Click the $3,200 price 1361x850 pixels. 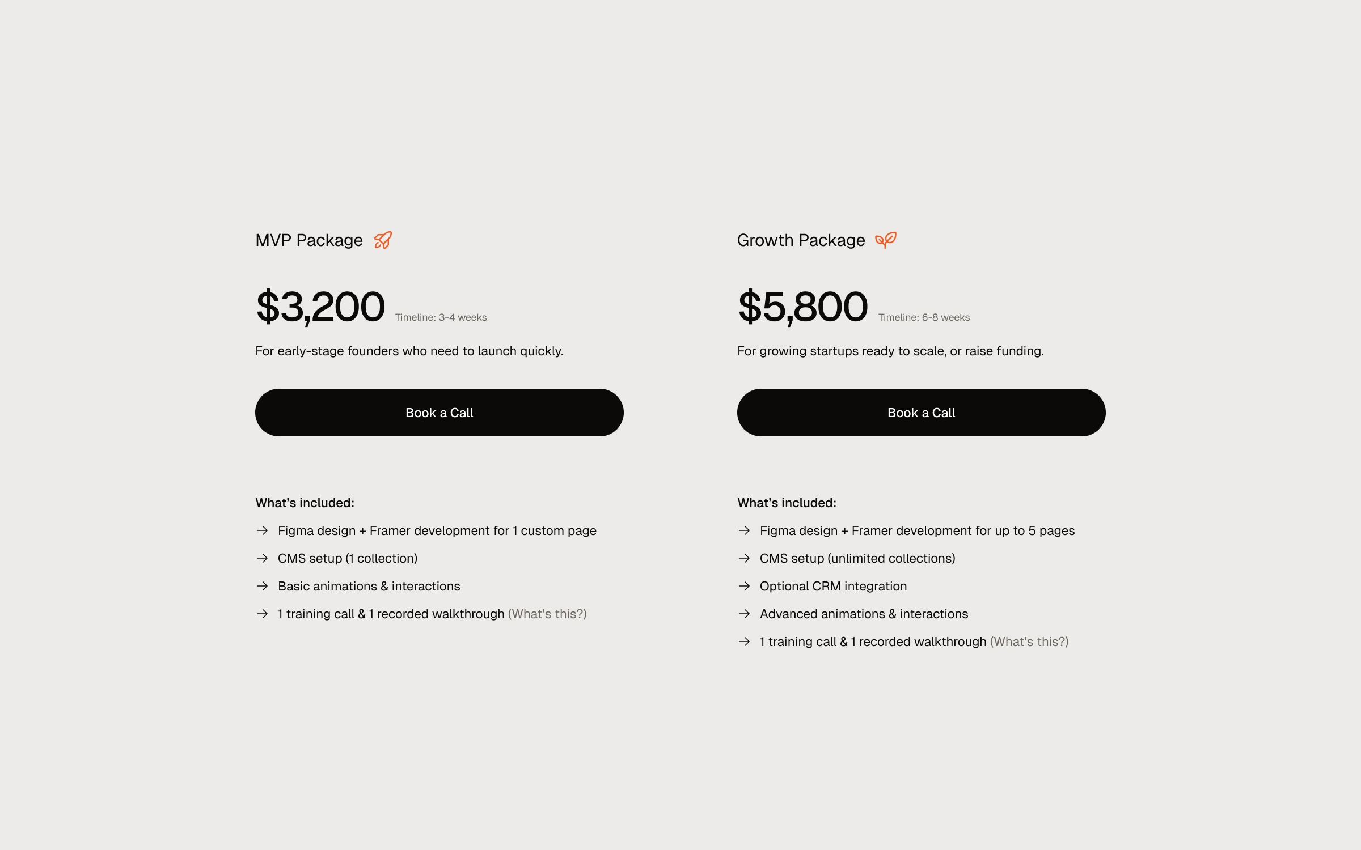(320, 307)
